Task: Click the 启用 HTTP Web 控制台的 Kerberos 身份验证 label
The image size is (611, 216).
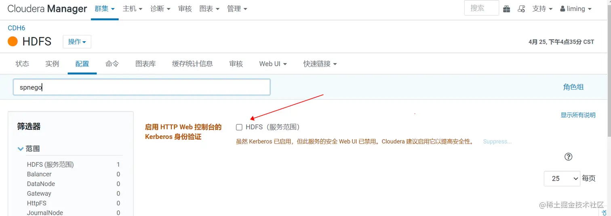Action: [x=183, y=132]
